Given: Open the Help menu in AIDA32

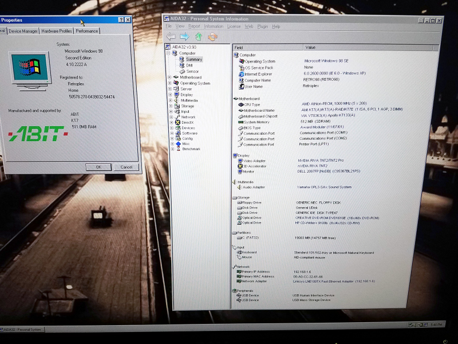Looking at the screenshot, I should (276, 26).
